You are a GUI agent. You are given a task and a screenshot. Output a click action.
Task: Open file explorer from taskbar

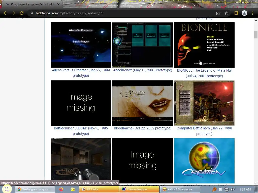(73, 189)
